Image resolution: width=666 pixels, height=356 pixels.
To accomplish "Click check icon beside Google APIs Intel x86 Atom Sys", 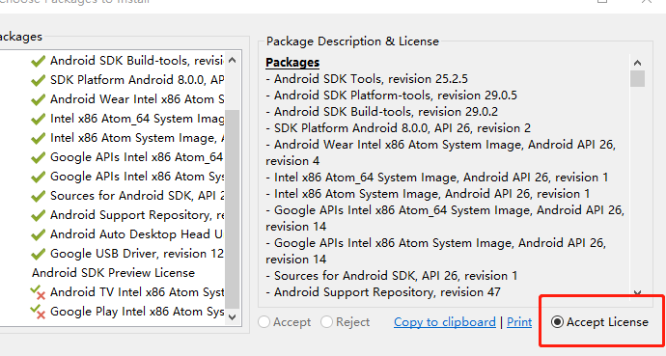I will [39, 177].
